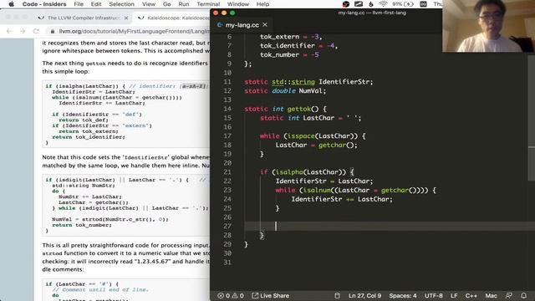Click the round red-and-black menu bar icon

pyautogui.click(x=345, y=4)
